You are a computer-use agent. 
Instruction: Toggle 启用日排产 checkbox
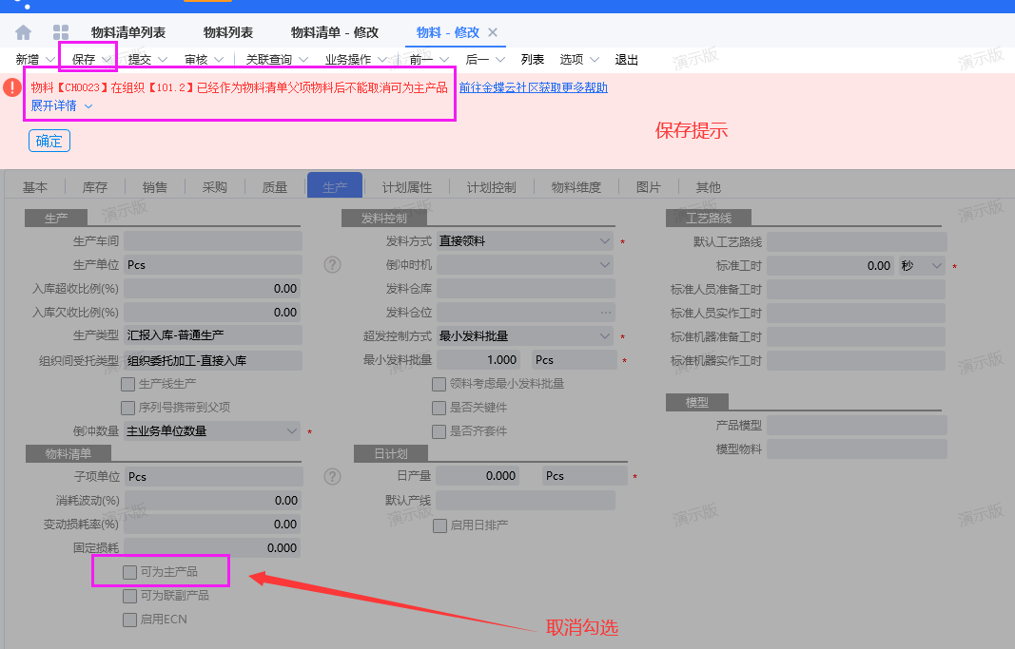pyautogui.click(x=439, y=525)
